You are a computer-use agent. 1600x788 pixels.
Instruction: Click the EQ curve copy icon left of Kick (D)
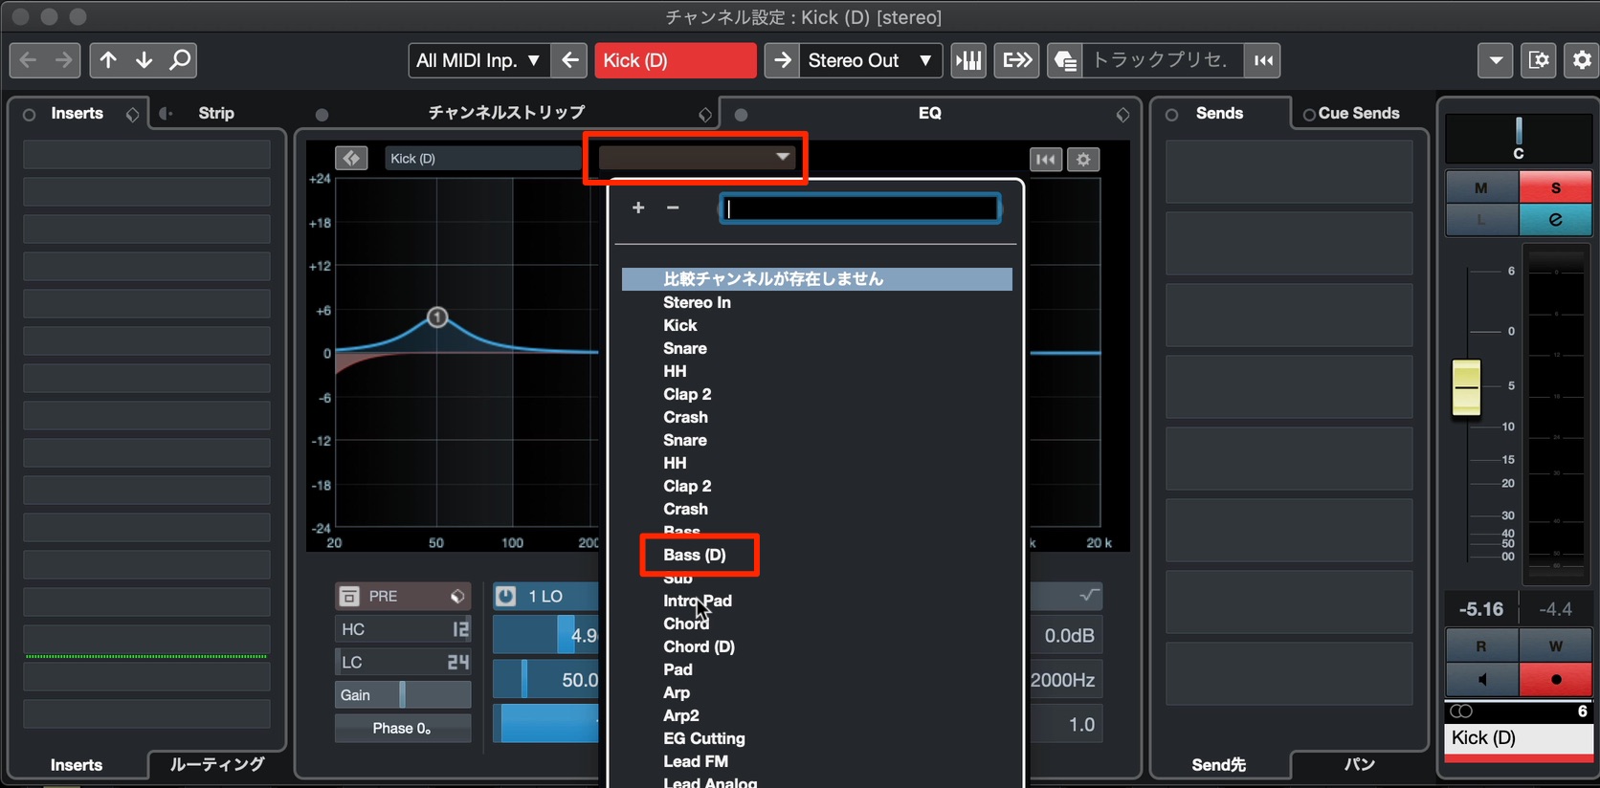(x=351, y=158)
